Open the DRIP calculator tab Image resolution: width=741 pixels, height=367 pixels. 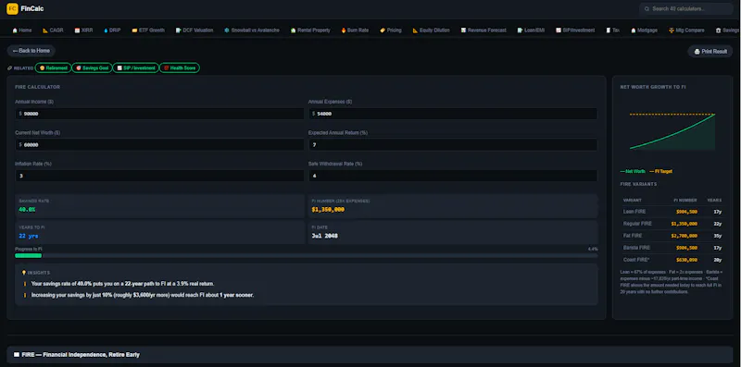pos(112,31)
